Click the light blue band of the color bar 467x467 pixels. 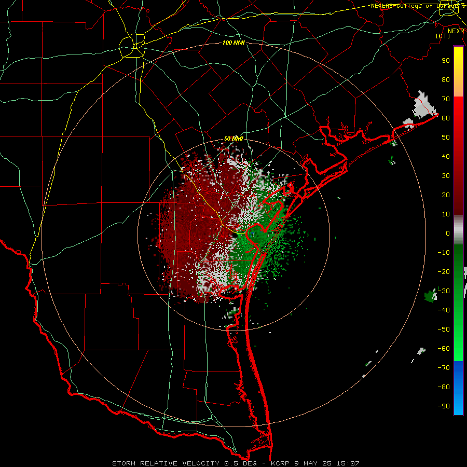point(458,404)
